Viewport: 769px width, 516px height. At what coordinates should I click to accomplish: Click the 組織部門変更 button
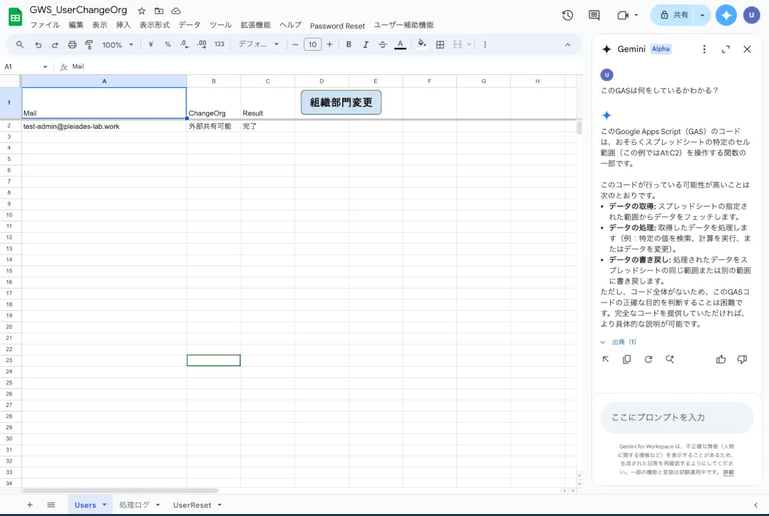[x=341, y=103]
